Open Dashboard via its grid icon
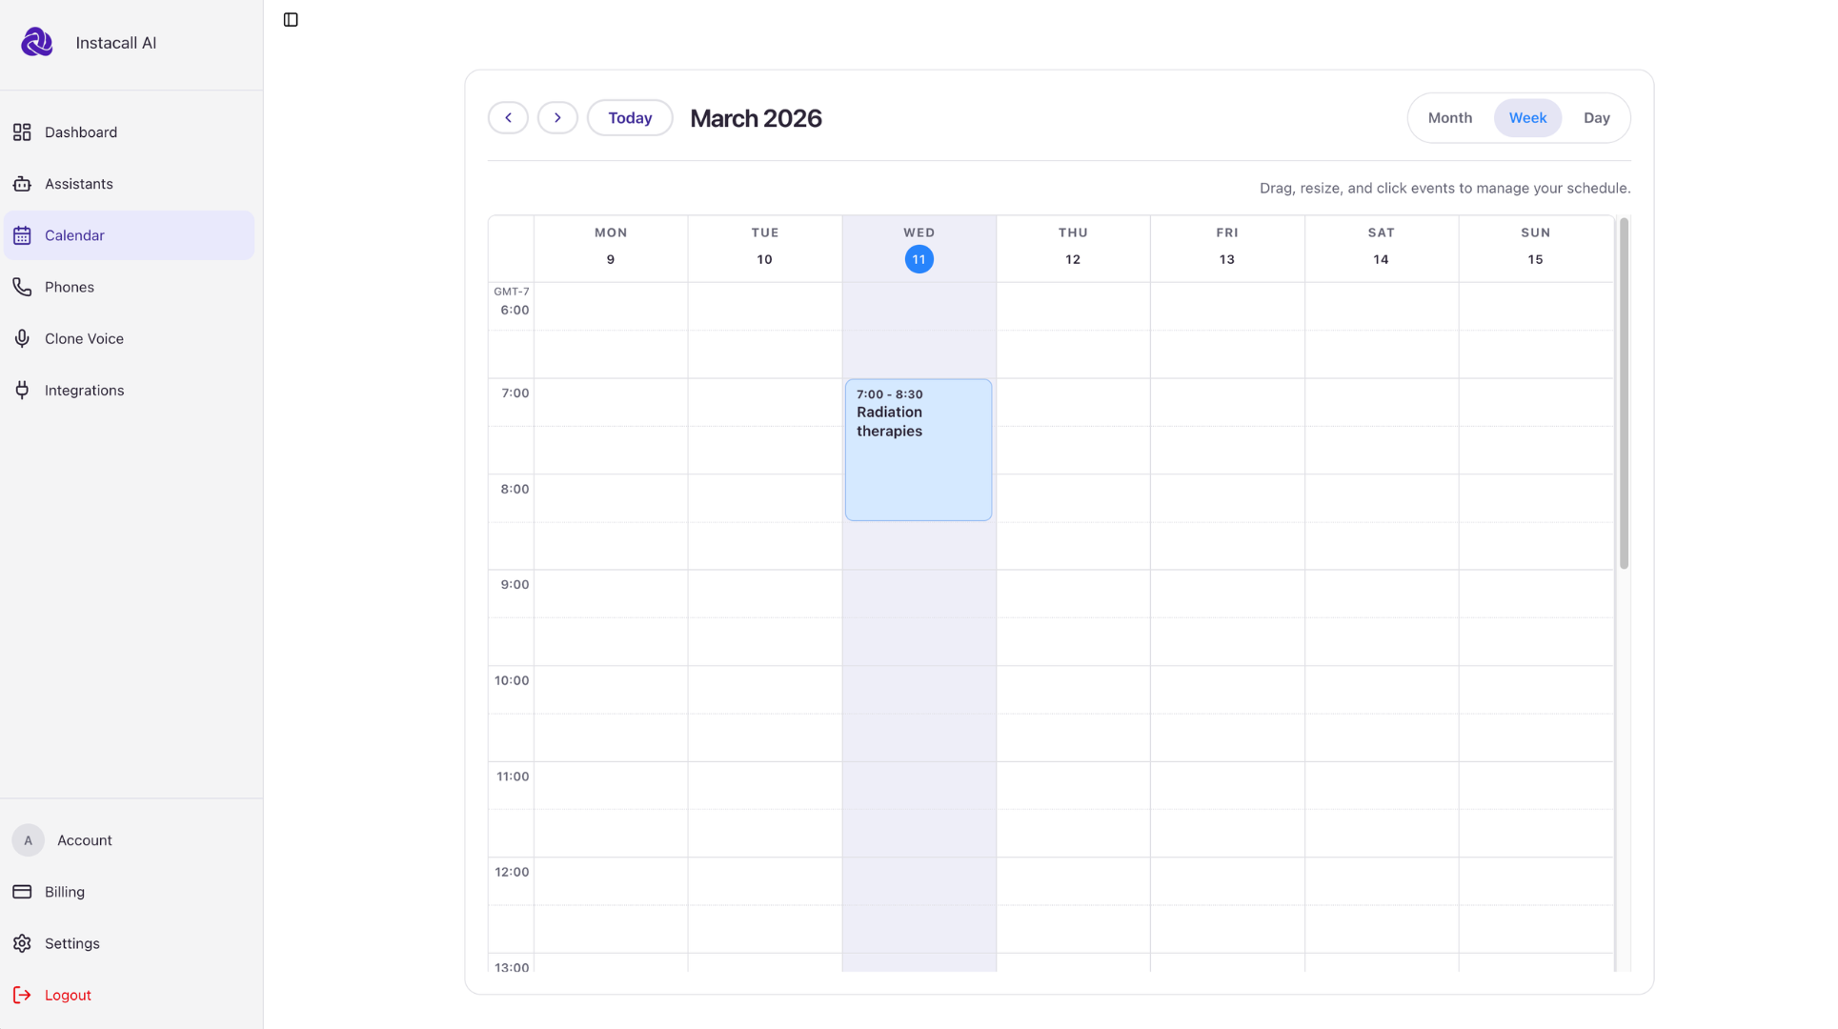 click(22, 132)
